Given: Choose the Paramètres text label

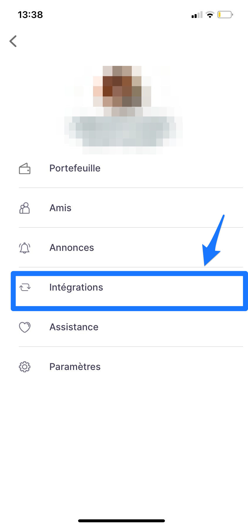Looking at the screenshot, I should (x=75, y=367).
